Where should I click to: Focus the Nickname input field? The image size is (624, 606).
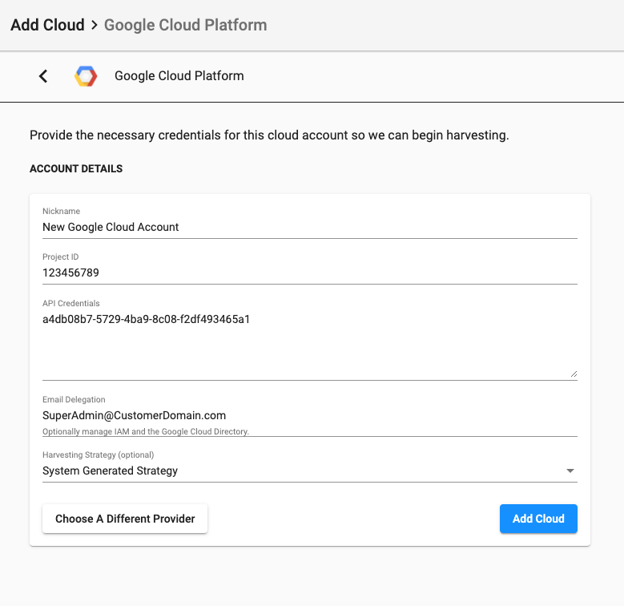coord(310,227)
